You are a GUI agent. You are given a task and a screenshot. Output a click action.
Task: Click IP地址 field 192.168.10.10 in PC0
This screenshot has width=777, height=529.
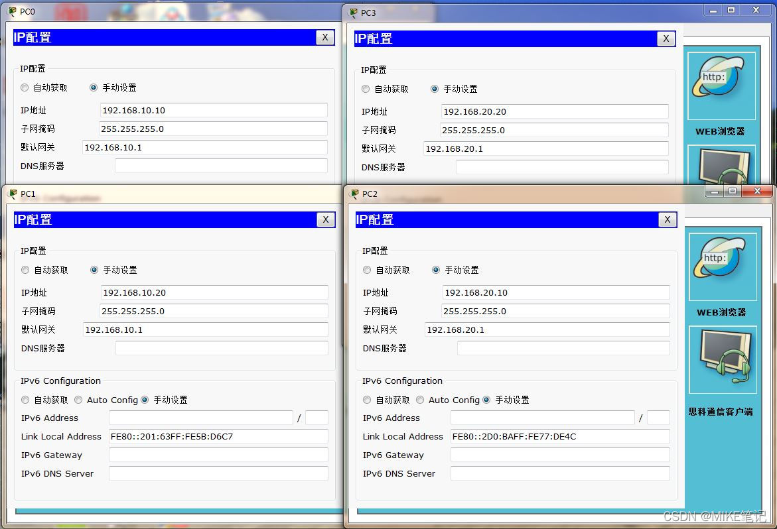coord(214,110)
